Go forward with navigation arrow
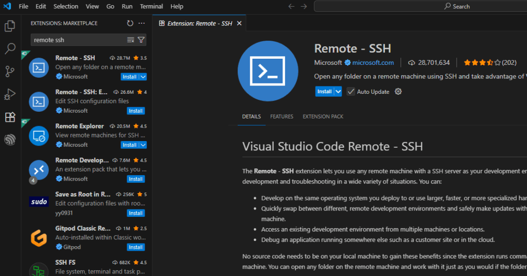 (304, 6)
